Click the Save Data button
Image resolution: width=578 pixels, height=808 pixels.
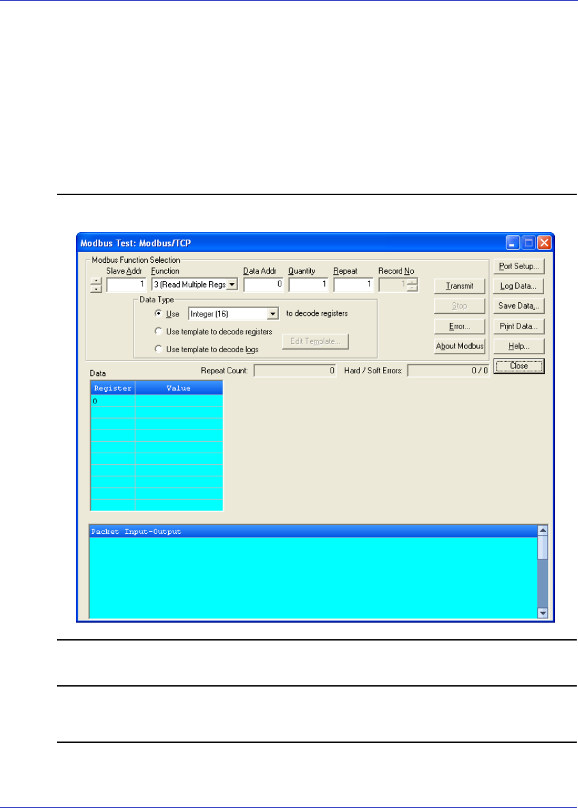[519, 306]
